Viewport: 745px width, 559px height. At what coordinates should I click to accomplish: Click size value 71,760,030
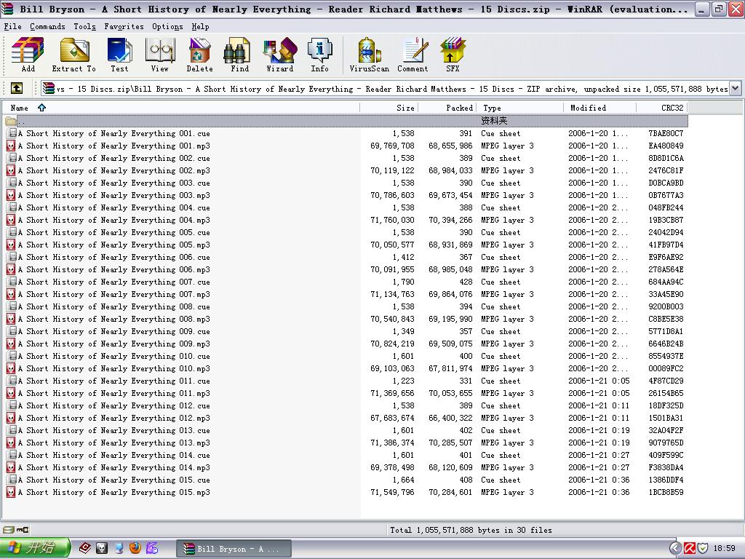click(x=392, y=220)
